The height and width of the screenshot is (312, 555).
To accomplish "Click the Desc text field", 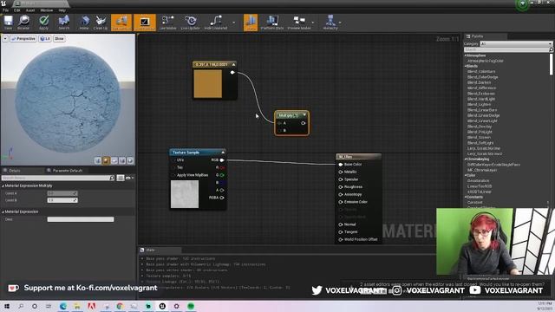I will [81, 219].
